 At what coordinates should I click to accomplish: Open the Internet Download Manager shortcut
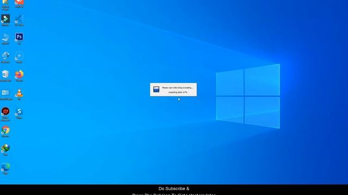5,148
